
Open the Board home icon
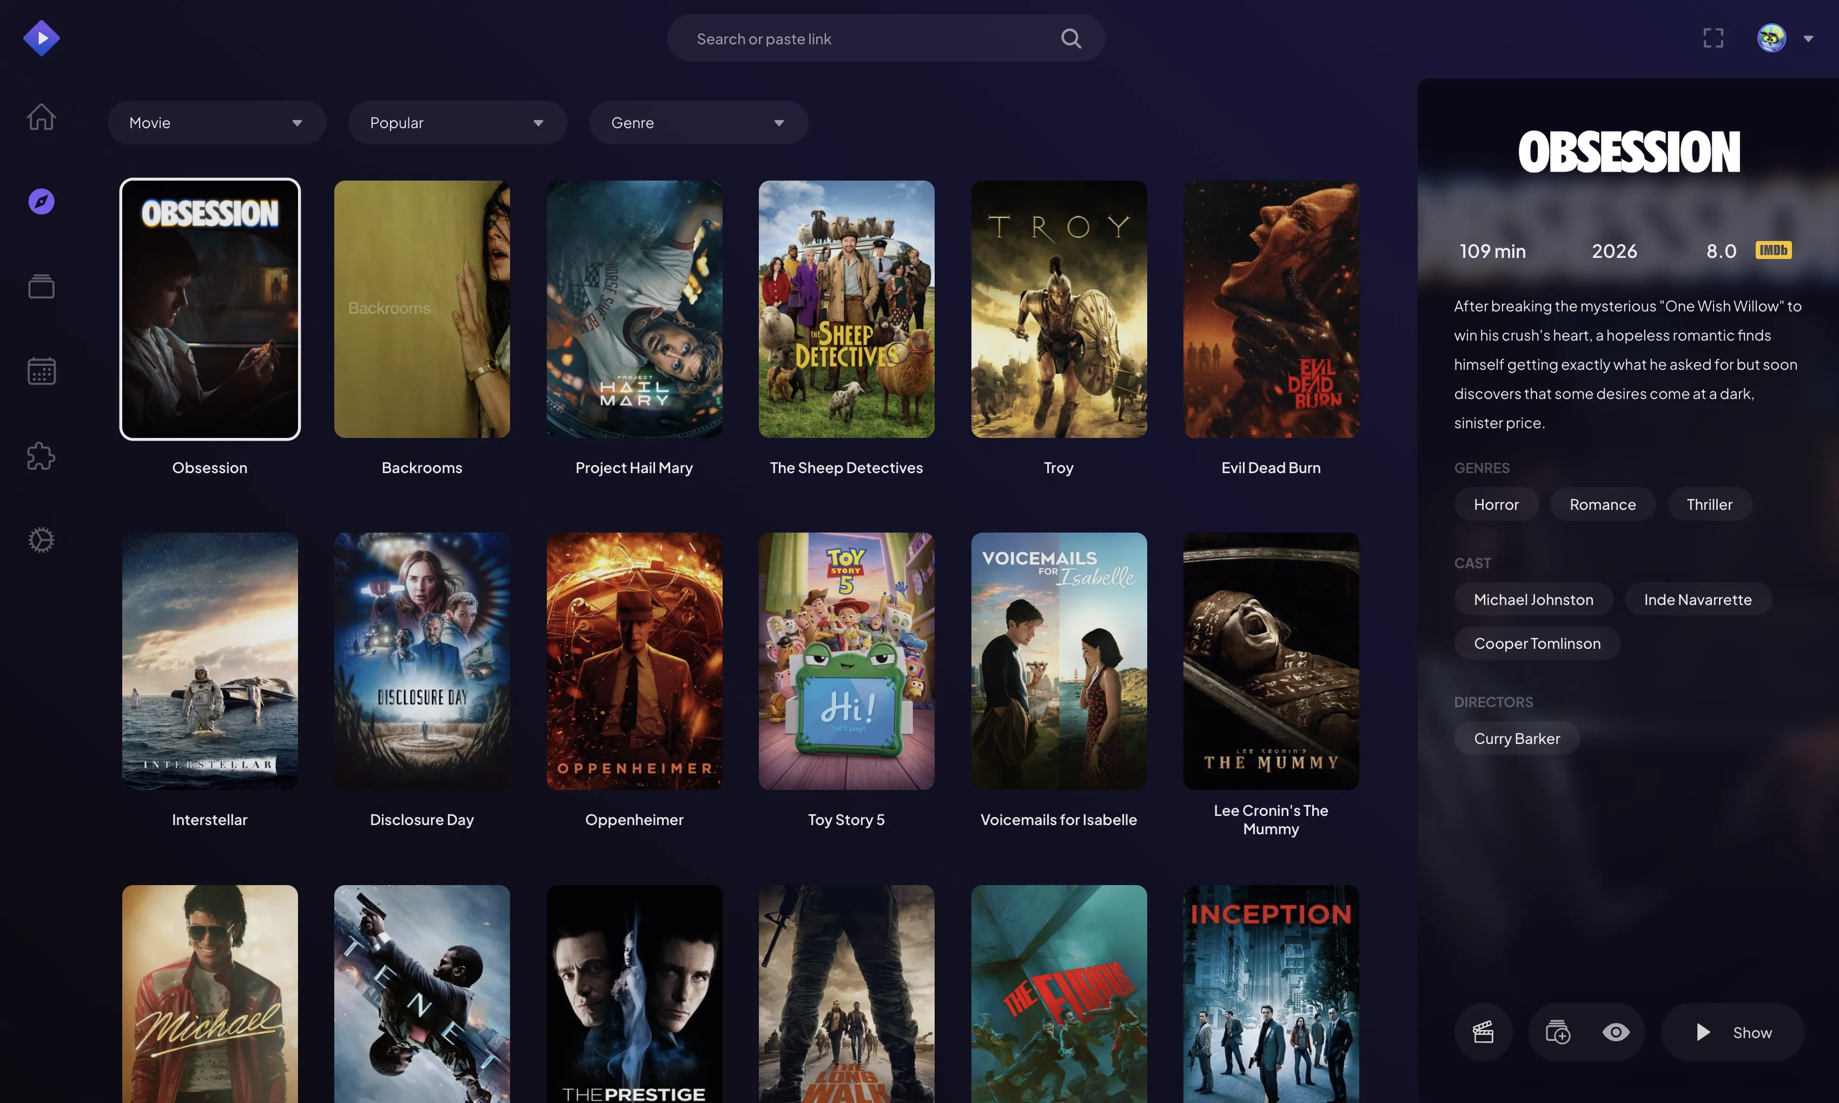point(42,117)
